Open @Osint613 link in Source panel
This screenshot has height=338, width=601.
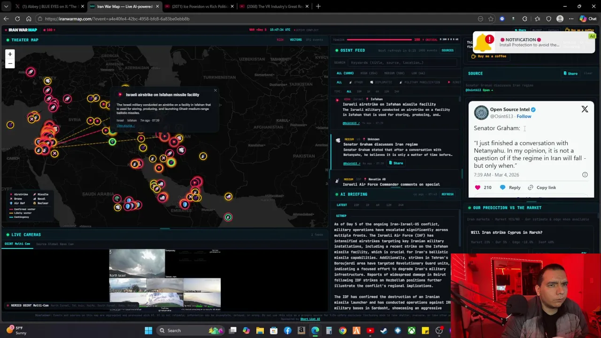478,90
